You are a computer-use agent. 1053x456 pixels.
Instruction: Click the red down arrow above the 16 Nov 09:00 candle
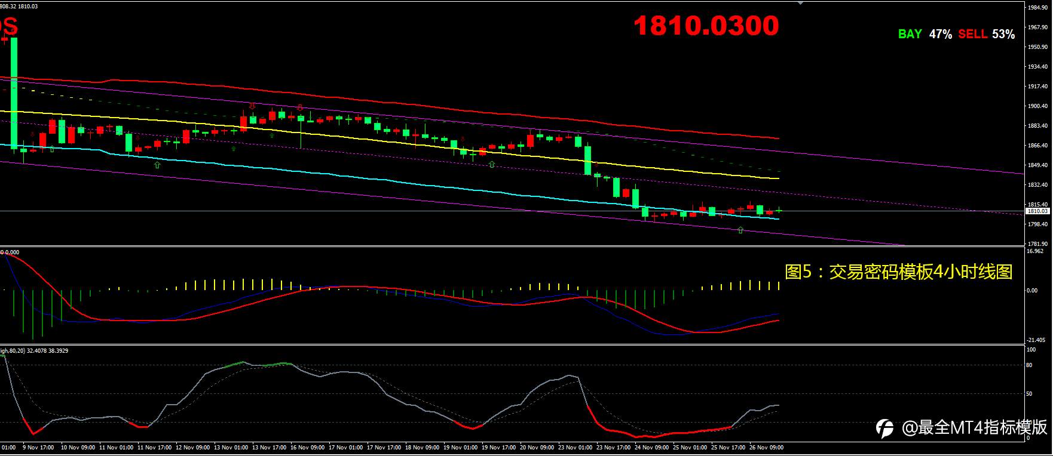(300, 107)
